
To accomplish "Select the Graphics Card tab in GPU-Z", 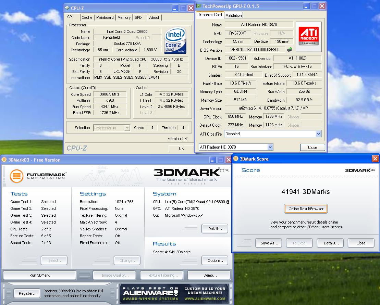I will 210,15.
